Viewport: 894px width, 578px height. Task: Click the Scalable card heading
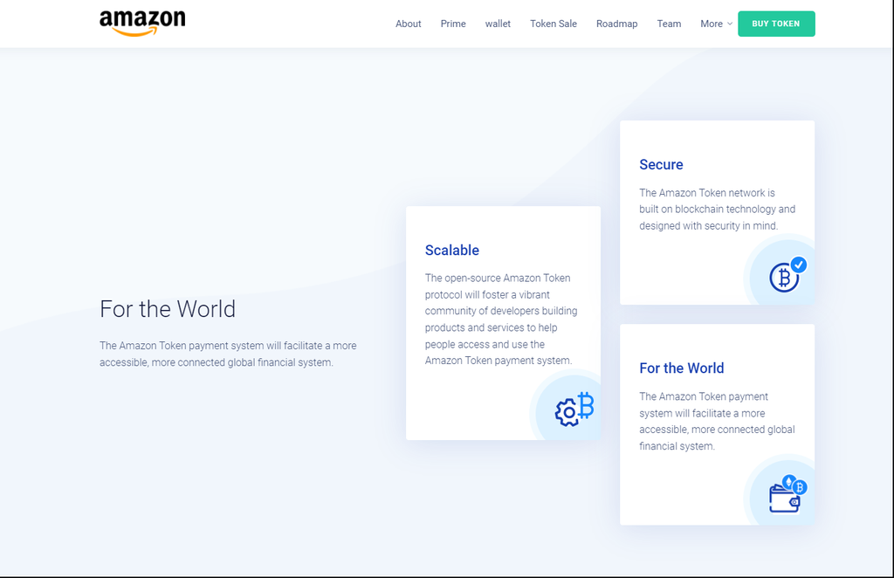[451, 251]
